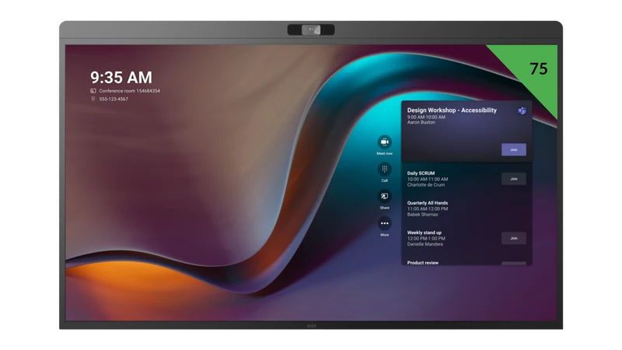The width and height of the screenshot is (622, 350).
Task: Join the Daily SCRUM meeting
Action: pos(514,179)
